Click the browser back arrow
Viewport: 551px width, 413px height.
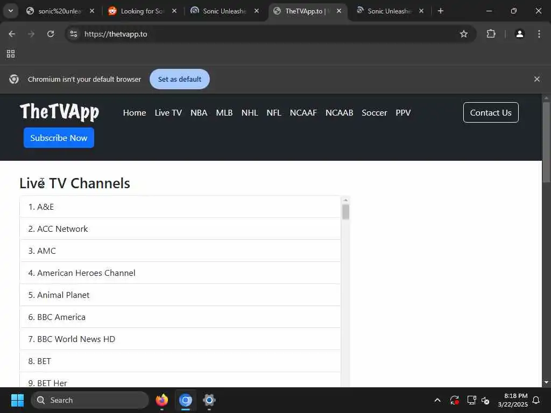pyautogui.click(x=12, y=34)
